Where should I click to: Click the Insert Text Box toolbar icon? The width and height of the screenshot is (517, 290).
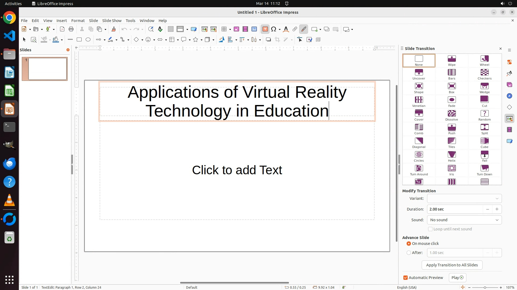tap(265, 29)
